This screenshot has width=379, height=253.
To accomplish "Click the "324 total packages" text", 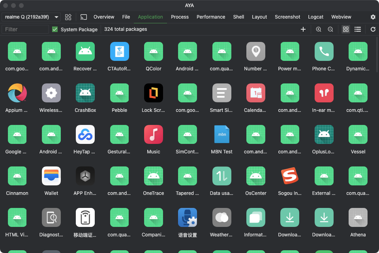I will tap(126, 29).
